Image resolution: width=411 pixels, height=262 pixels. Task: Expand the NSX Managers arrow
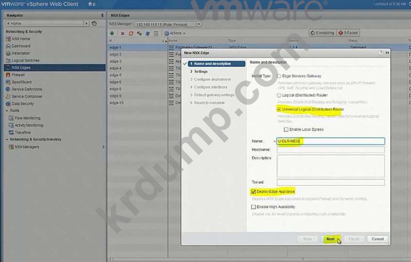(103, 147)
